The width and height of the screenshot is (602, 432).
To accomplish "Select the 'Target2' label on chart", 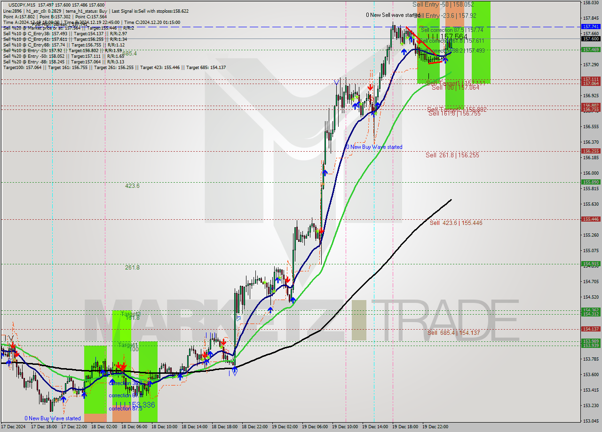I will 130,314.
